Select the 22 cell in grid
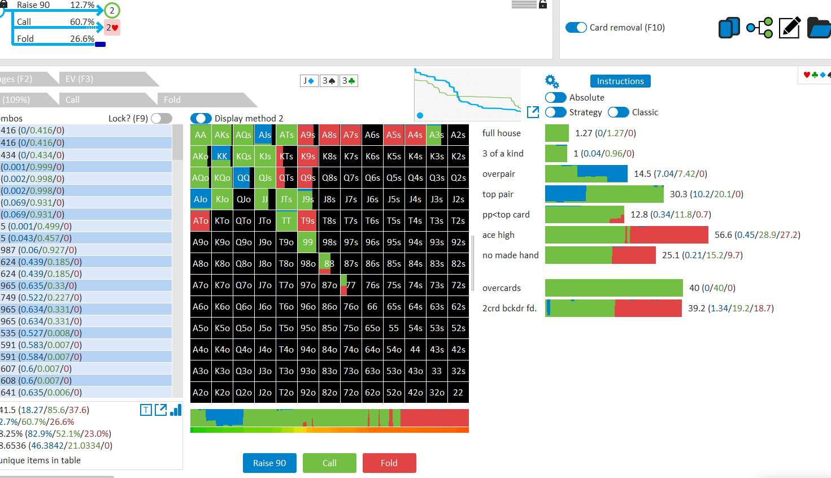The image size is (831, 478). pos(458,393)
